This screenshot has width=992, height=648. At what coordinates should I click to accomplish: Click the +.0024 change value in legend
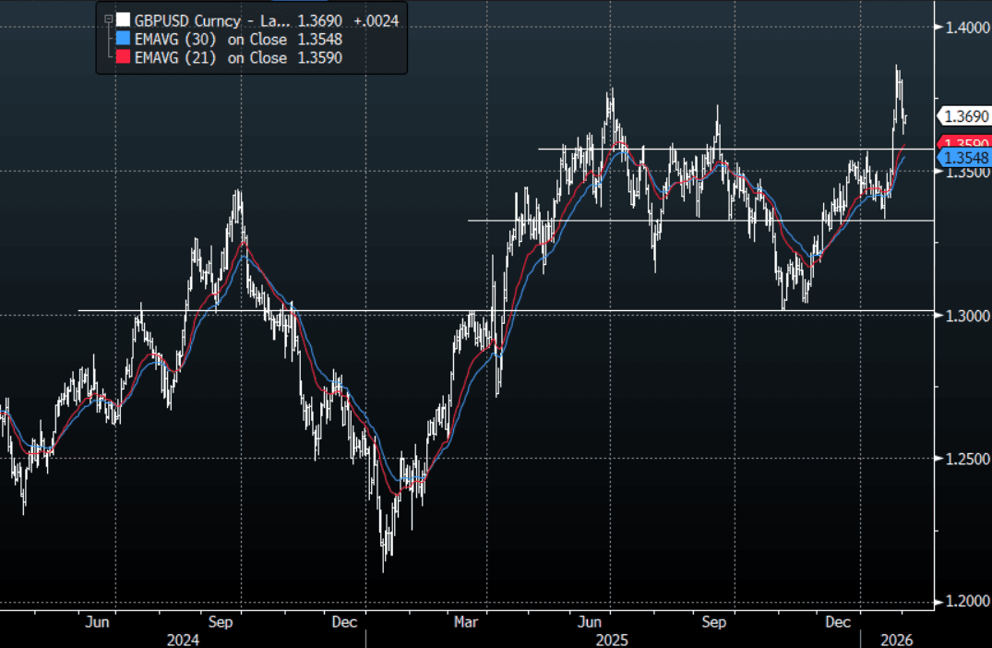pyautogui.click(x=376, y=20)
